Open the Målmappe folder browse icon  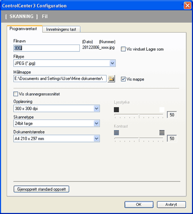click(111, 79)
